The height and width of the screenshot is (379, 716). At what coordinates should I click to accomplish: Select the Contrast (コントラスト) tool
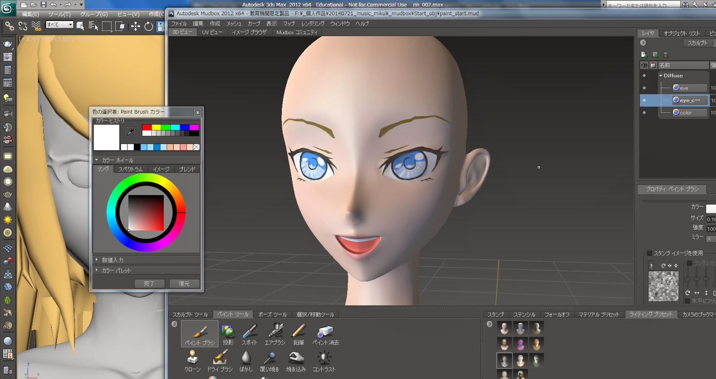pos(324,361)
